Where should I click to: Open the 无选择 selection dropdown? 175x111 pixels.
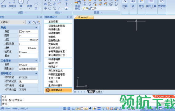pyautogui.click(x=24, y=22)
